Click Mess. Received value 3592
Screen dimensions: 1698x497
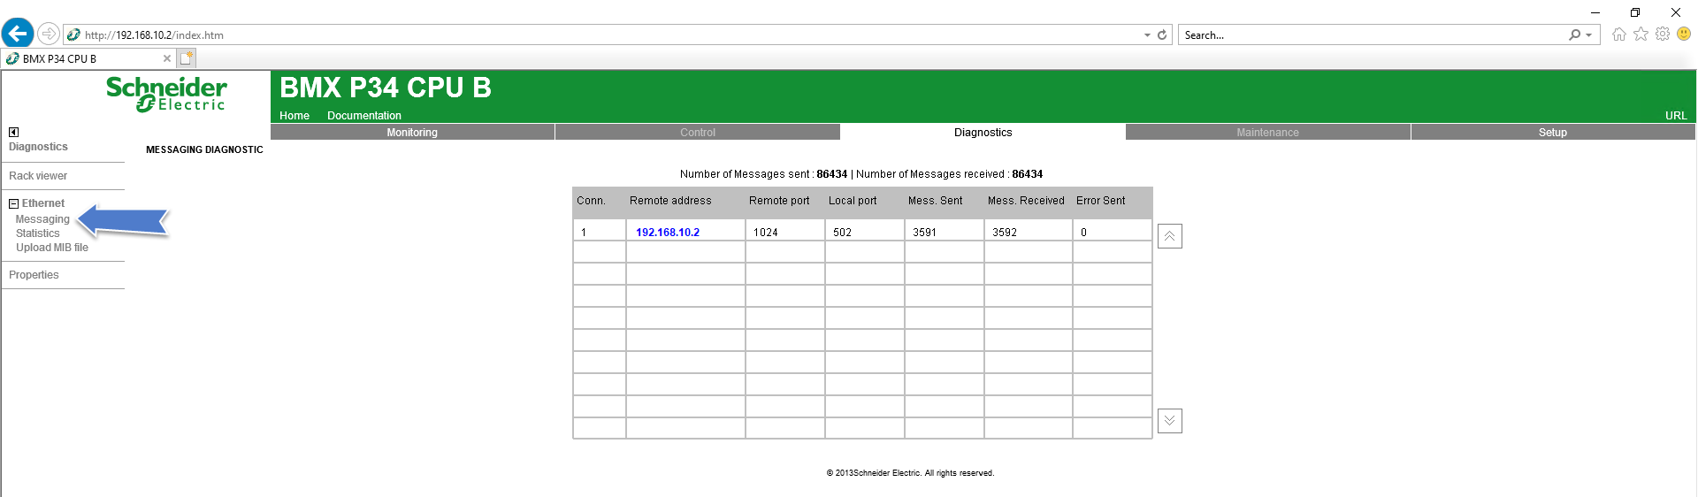pyautogui.click(x=1005, y=233)
